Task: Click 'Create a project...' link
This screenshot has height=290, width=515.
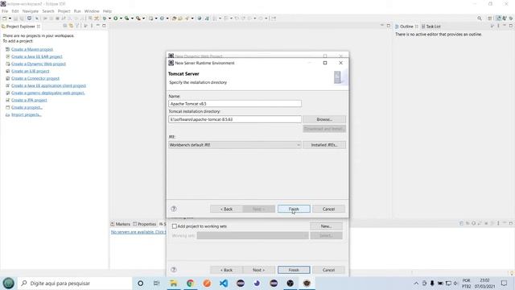Action: tap(27, 107)
